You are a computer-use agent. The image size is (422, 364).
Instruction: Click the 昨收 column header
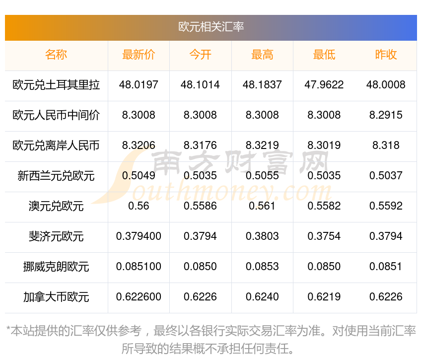(x=386, y=55)
